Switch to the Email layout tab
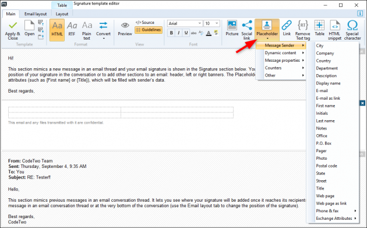 coord(36,14)
